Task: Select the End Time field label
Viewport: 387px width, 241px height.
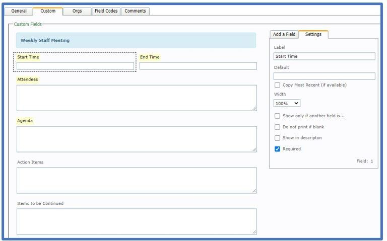Action: tap(150, 57)
